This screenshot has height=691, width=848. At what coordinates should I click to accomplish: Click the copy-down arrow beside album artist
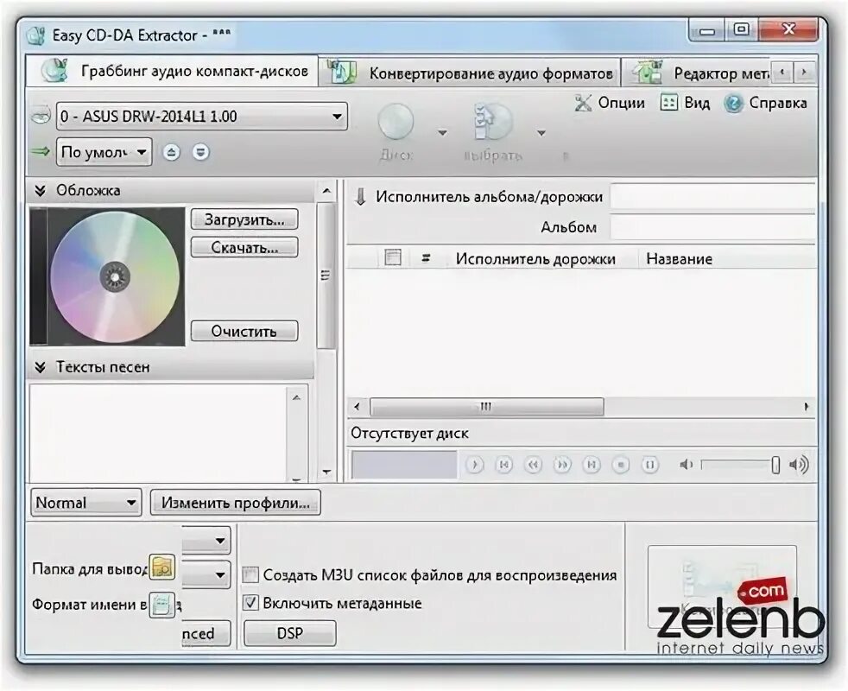click(360, 197)
